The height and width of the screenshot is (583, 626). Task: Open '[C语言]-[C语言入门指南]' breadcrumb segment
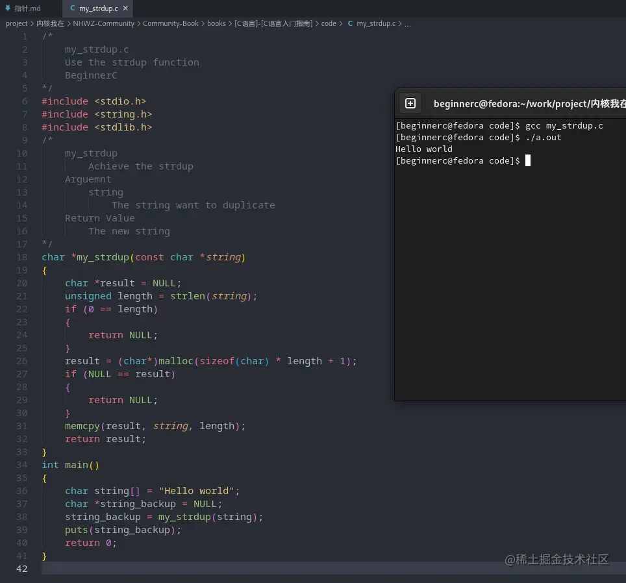click(x=273, y=23)
